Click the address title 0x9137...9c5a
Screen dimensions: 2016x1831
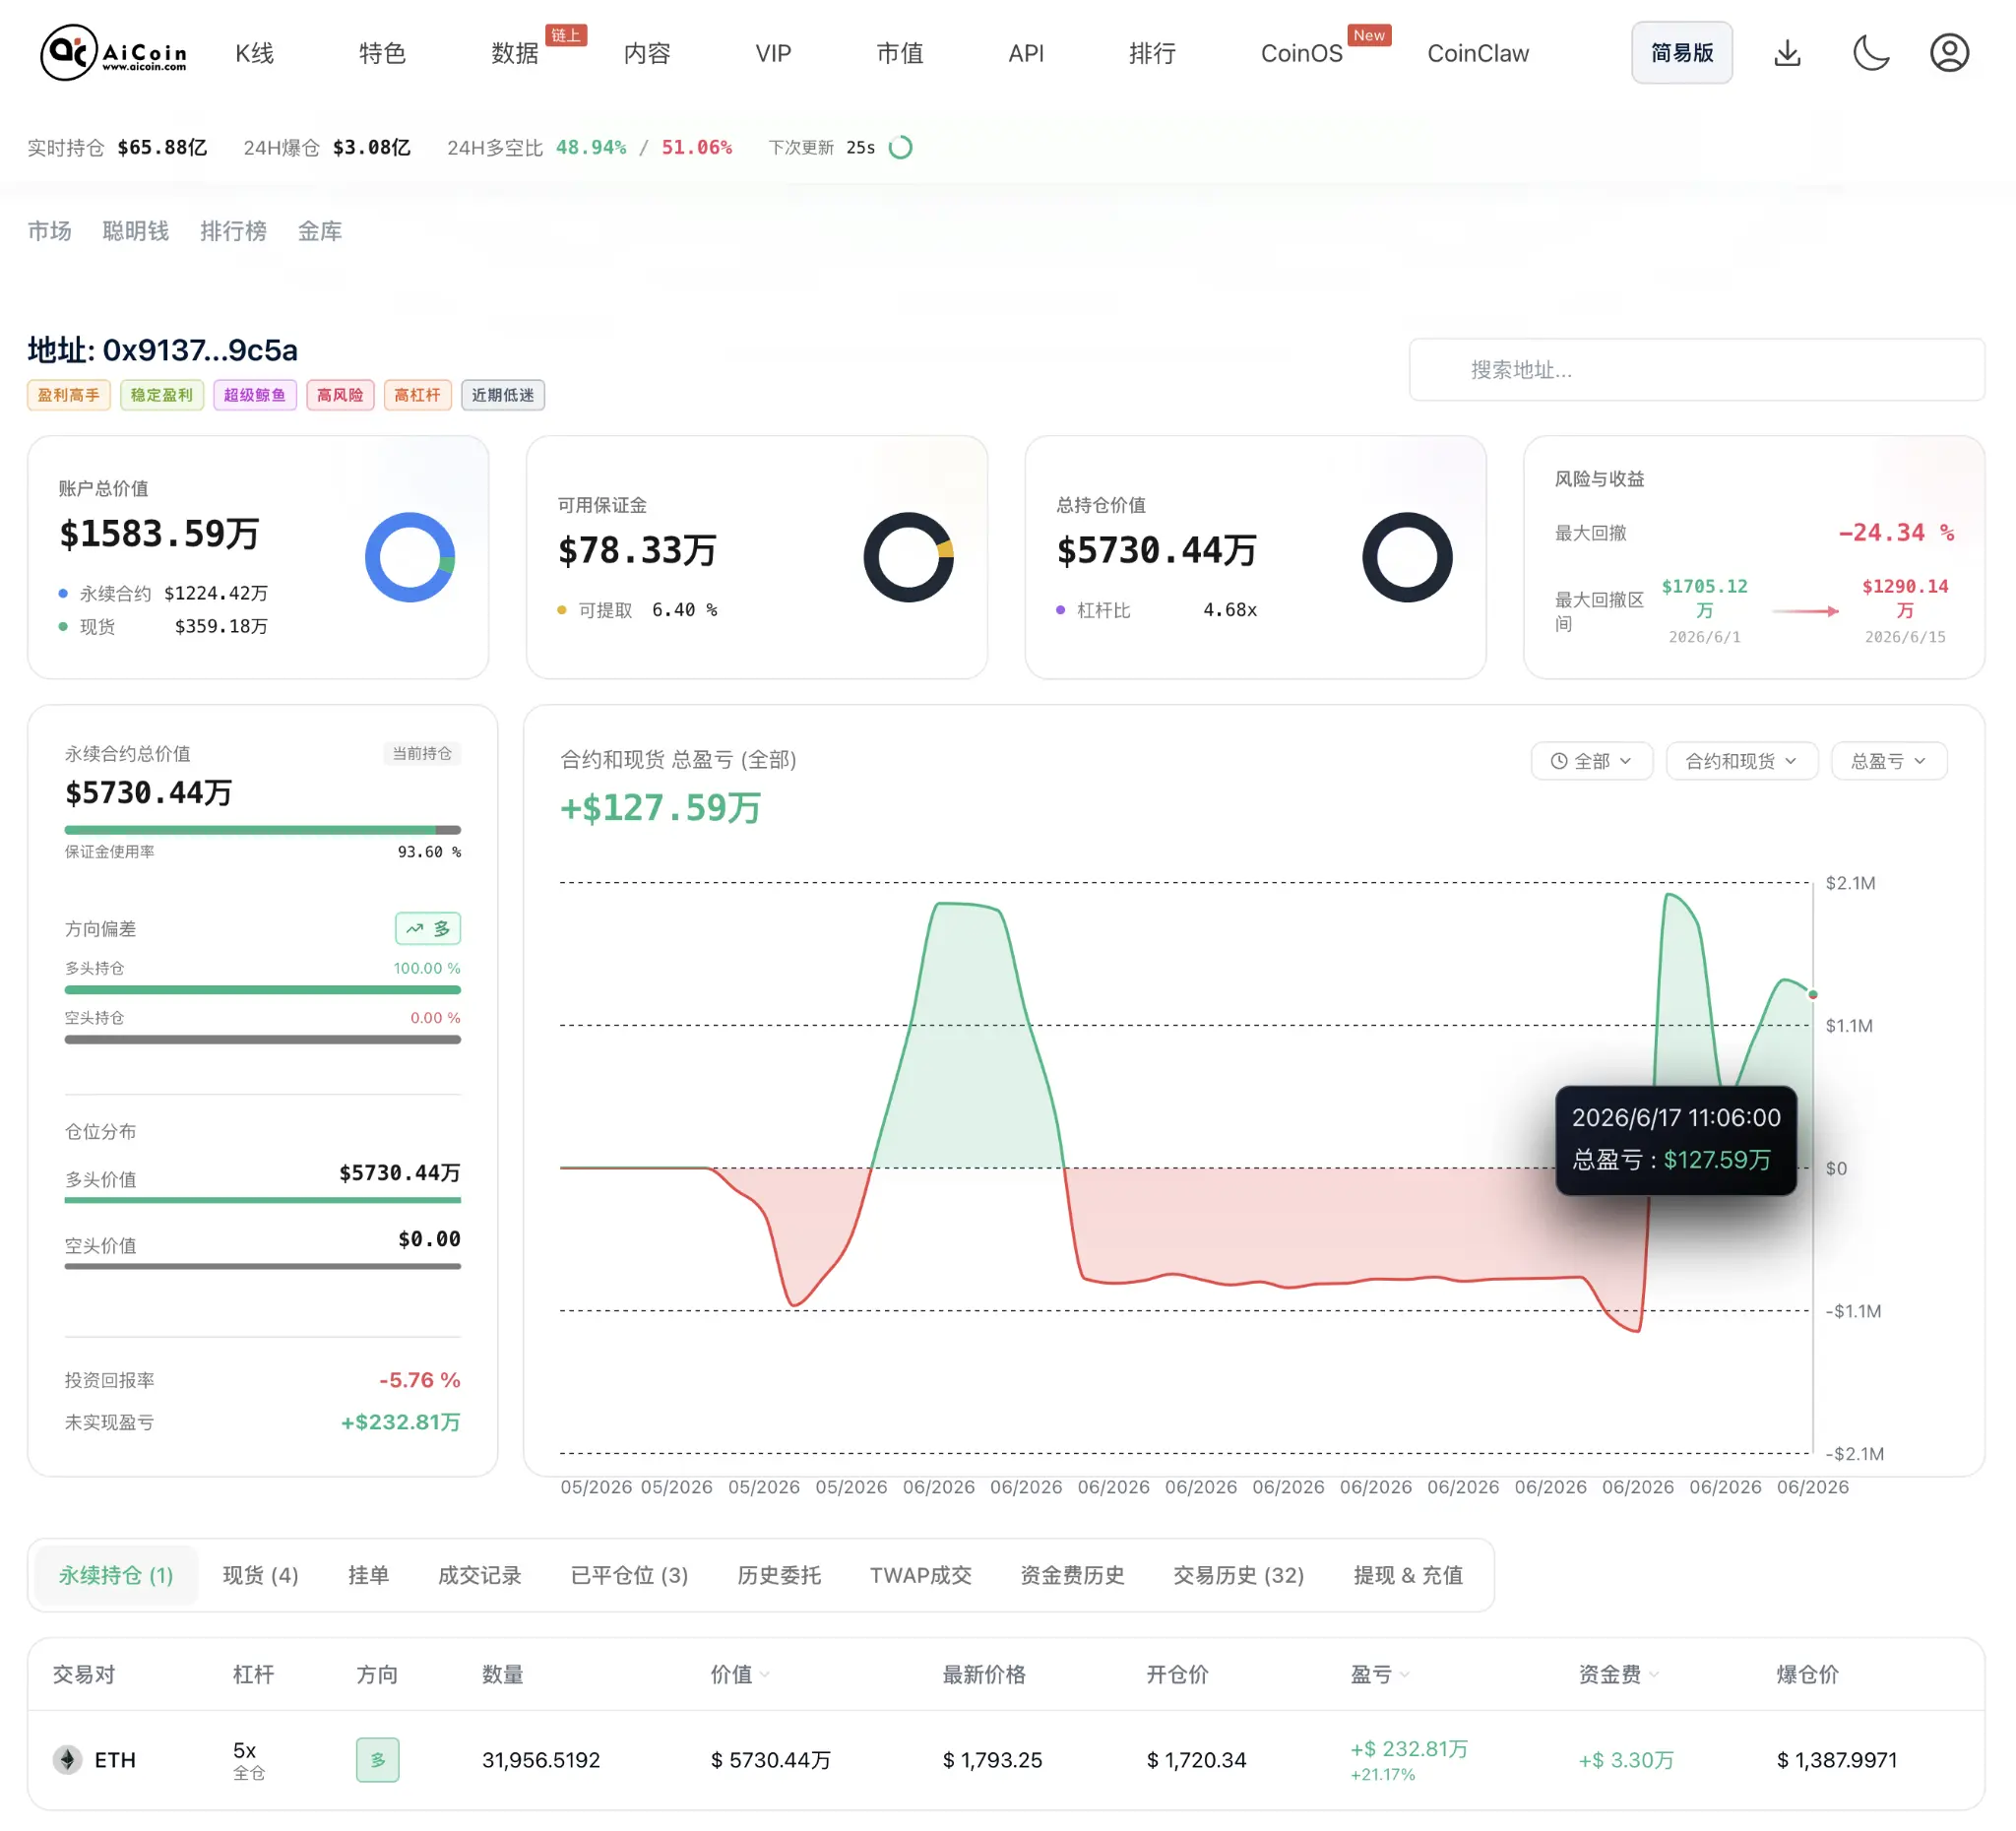[162, 350]
